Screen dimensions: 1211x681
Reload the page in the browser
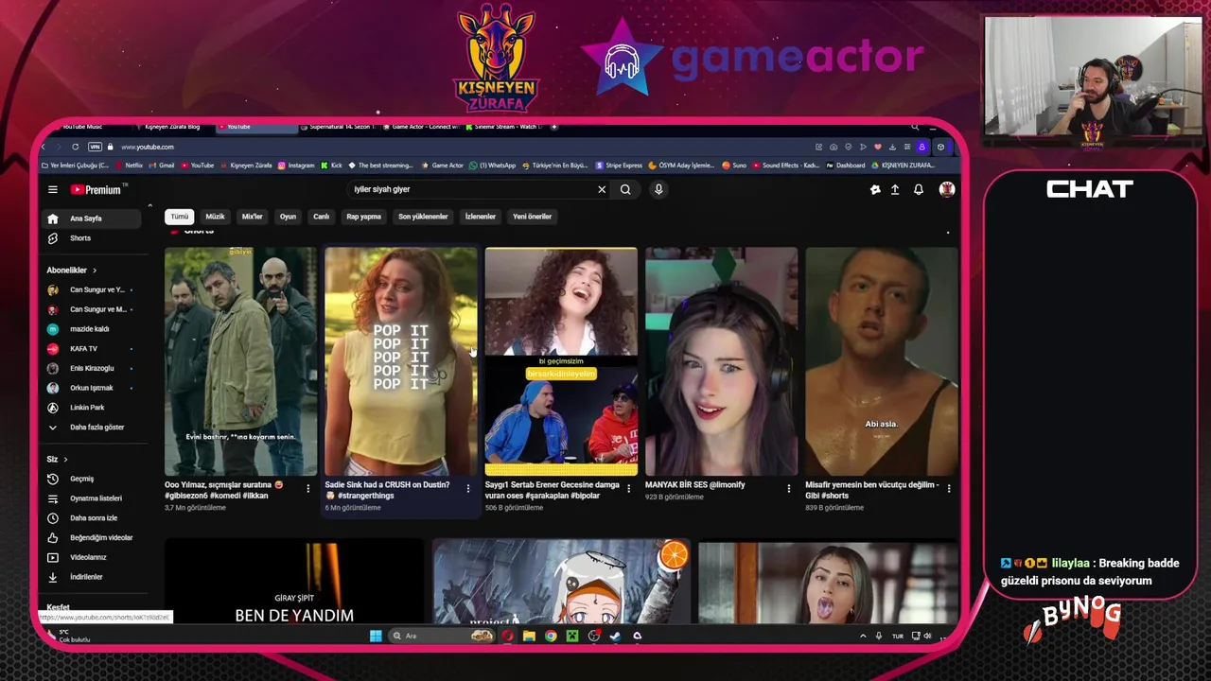75,147
